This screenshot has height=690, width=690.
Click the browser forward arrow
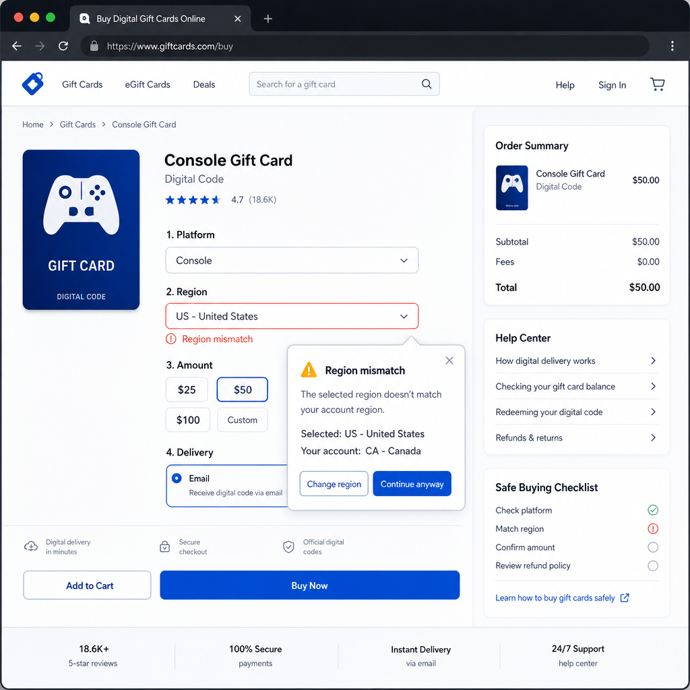pyautogui.click(x=40, y=46)
